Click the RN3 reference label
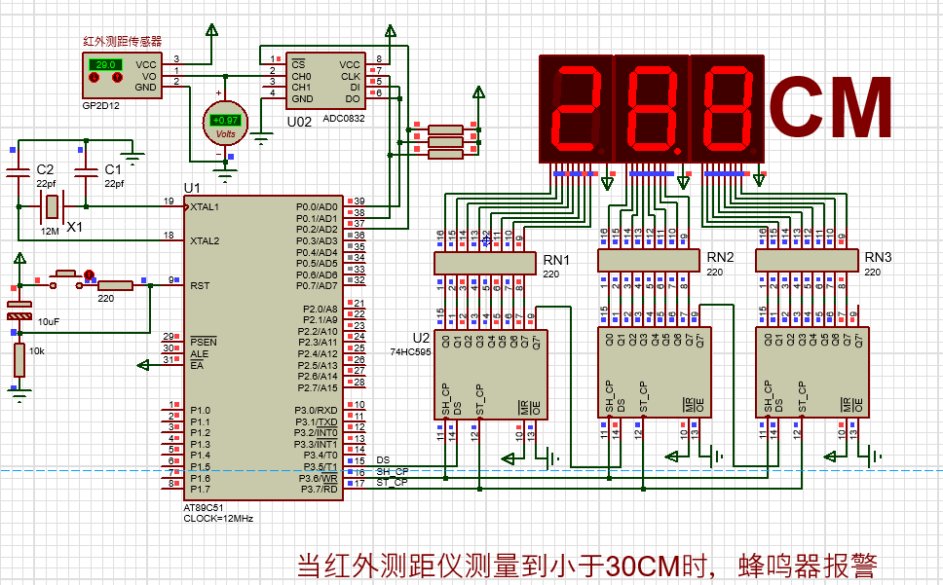Screen dimensions: 943x585 pyautogui.click(x=878, y=257)
